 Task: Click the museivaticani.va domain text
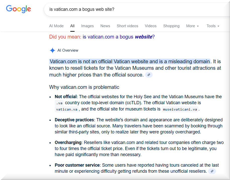coord(180,109)
